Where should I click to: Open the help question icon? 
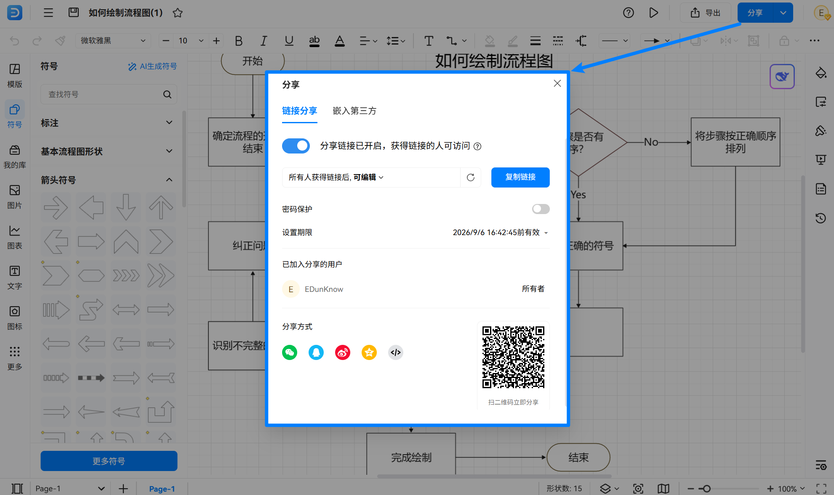coord(629,13)
